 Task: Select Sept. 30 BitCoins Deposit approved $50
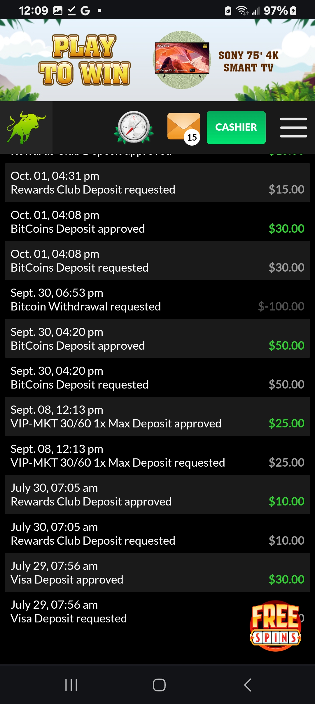[x=157, y=339]
